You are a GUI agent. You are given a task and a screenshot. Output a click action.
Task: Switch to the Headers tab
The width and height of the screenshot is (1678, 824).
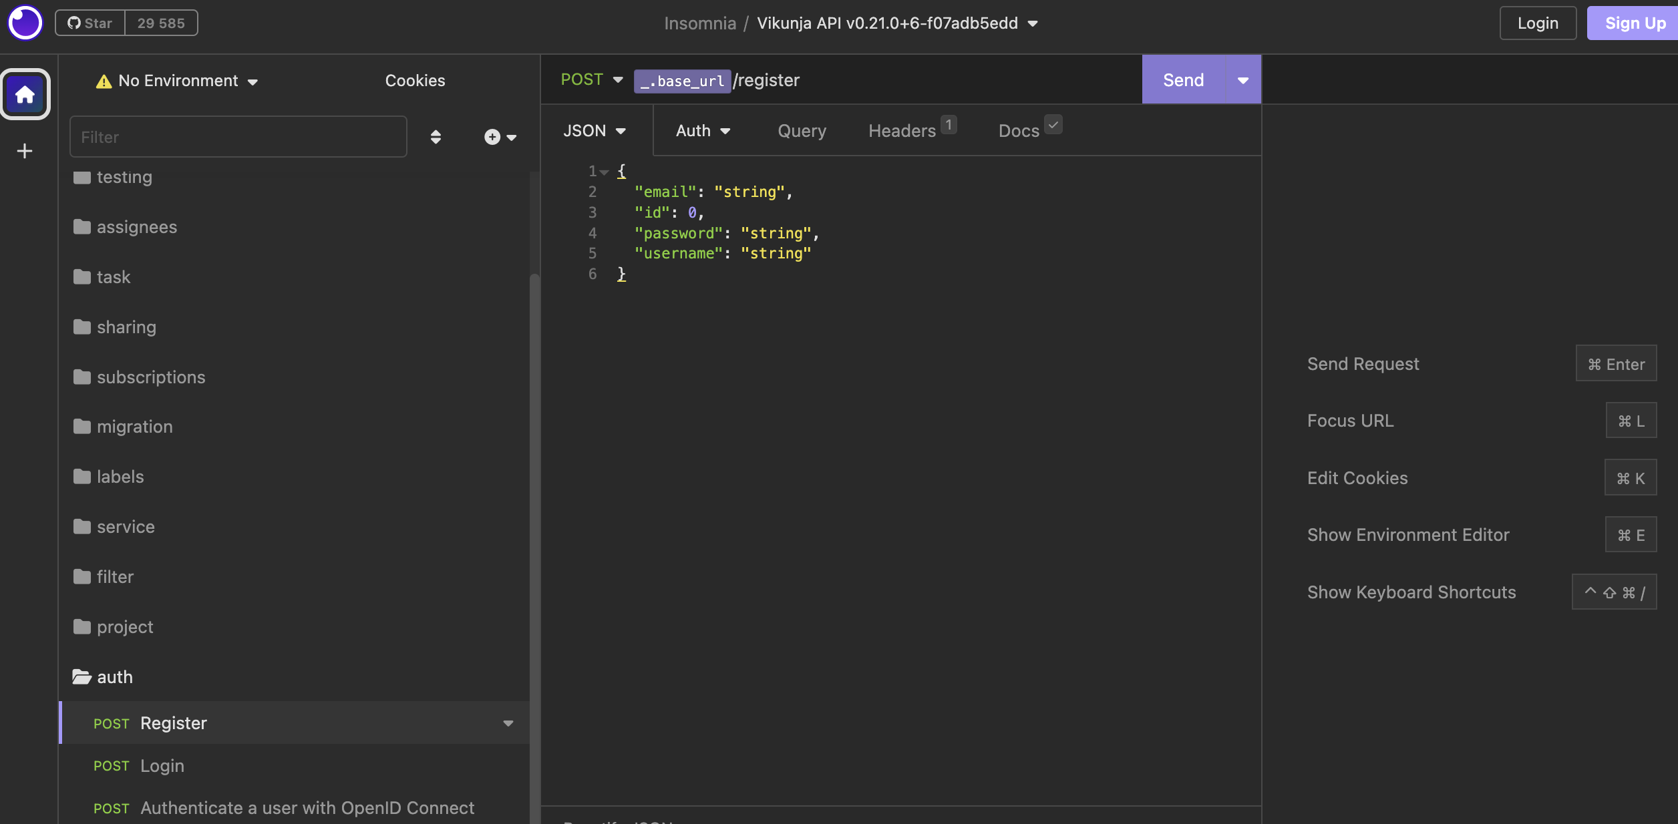902,131
